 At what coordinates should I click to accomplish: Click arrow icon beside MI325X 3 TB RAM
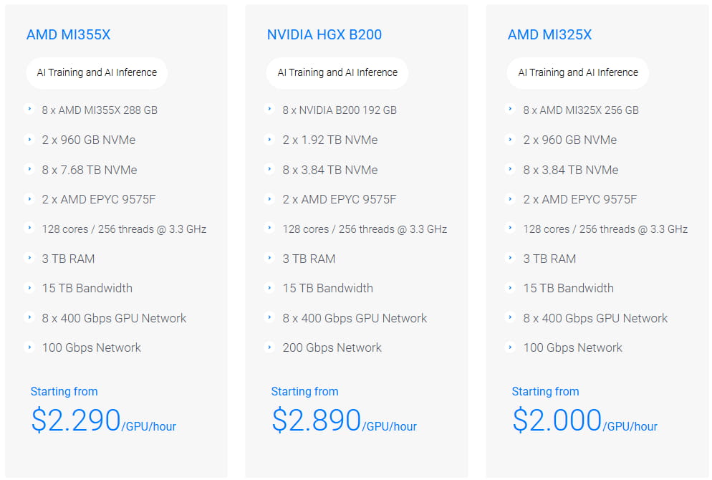tap(511, 259)
